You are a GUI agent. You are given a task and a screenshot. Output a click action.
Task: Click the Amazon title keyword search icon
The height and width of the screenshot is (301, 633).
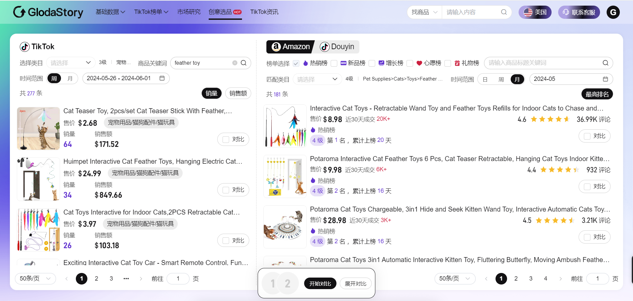[x=605, y=63]
